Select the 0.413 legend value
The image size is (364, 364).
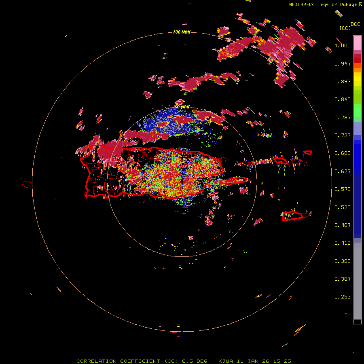coord(343,243)
